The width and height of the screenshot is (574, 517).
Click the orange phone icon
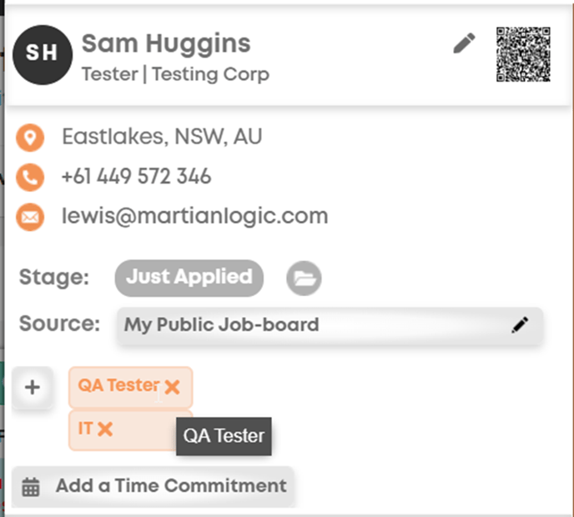tap(30, 177)
